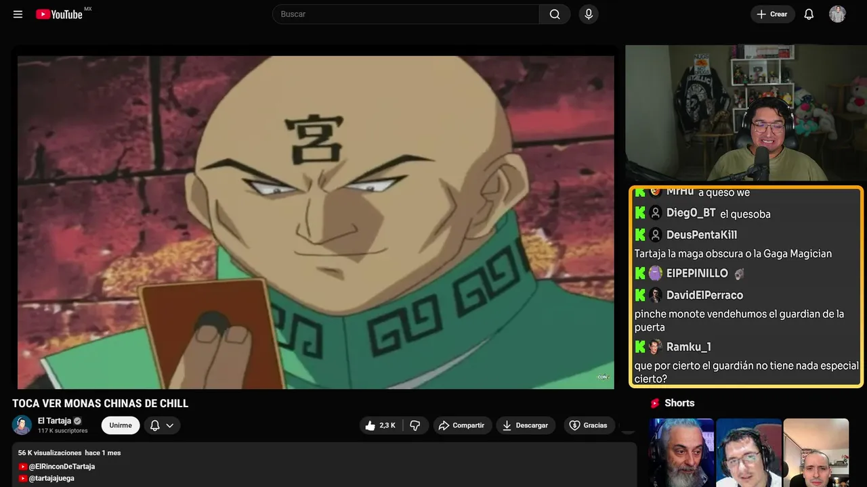Viewport: 867px width, 487px height.
Task: Open the Crear menu
Action: click(x=772, y=14)
